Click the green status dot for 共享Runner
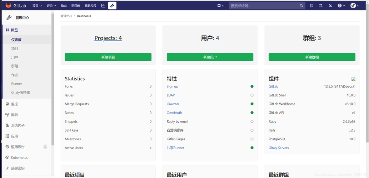Viewport: 369px width, 178px height. pos(252,148)
